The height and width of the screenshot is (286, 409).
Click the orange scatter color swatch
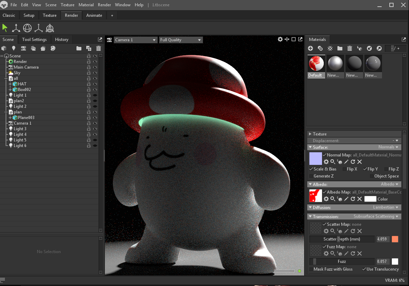(x=395, y=239)
